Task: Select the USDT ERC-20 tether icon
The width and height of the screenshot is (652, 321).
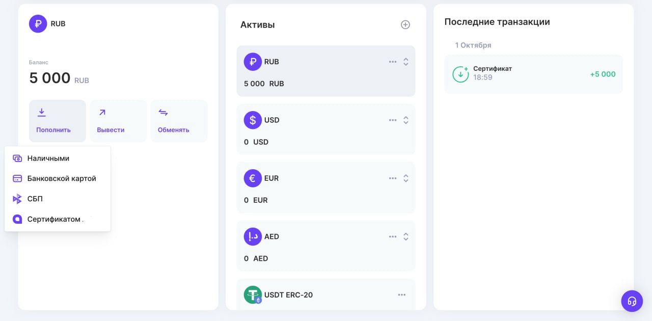Action: (253, 295)
